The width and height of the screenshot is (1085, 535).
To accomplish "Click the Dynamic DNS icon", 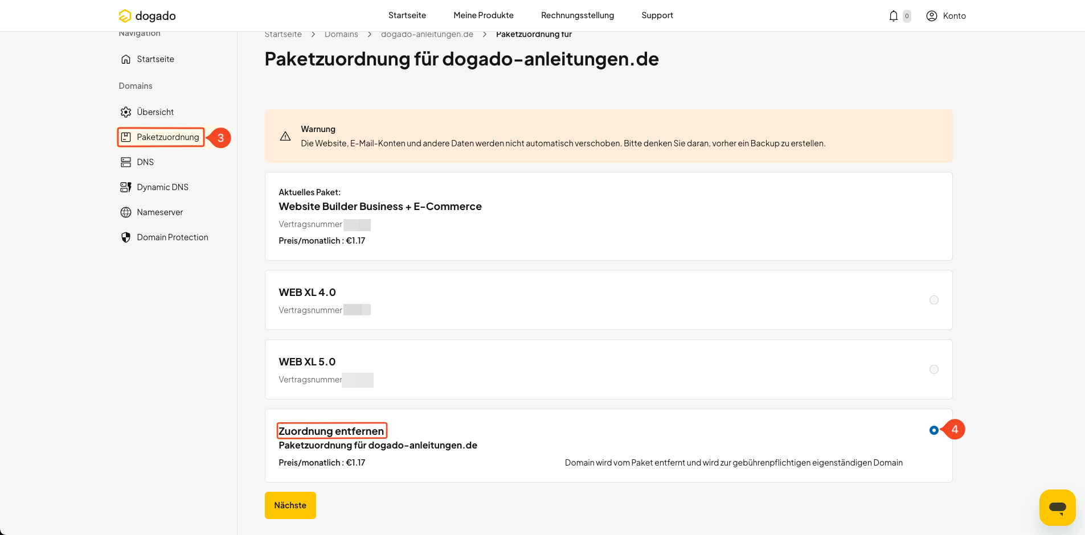I will coord(126,187).
